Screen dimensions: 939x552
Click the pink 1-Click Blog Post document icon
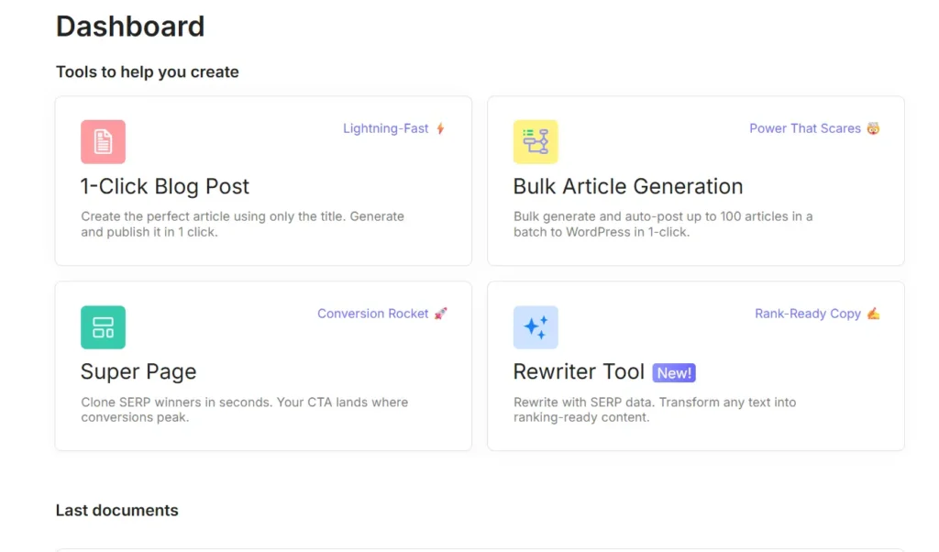point(103,142)
